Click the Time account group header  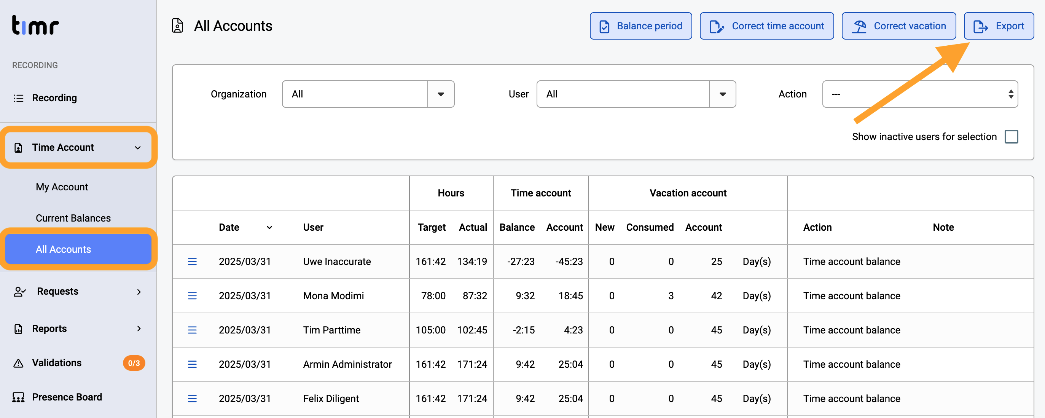[540, 193]
